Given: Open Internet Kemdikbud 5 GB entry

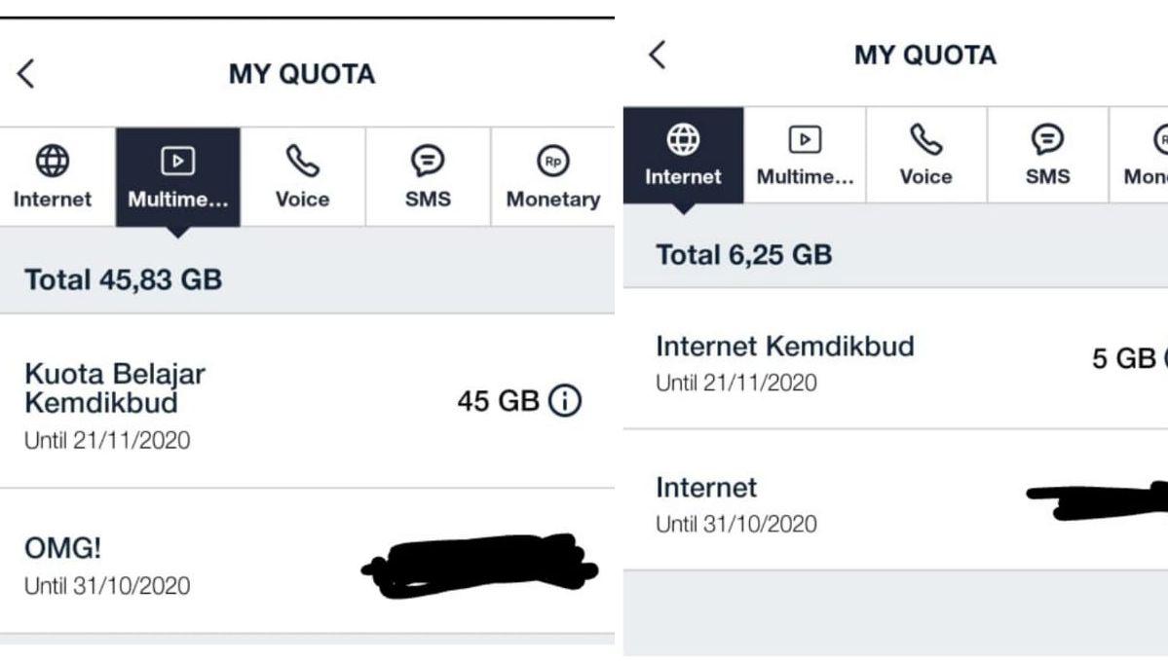Looking at the screenshot, I should pyautogui.click(x=895, y=359).
